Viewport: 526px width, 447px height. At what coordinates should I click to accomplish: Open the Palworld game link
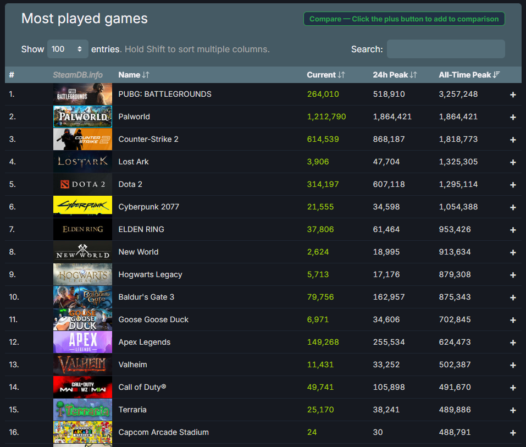pyautogui.click(x=134, y=117)
